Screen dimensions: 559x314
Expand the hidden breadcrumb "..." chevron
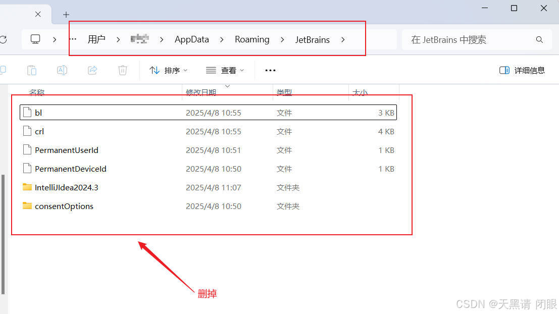point(72,39)
